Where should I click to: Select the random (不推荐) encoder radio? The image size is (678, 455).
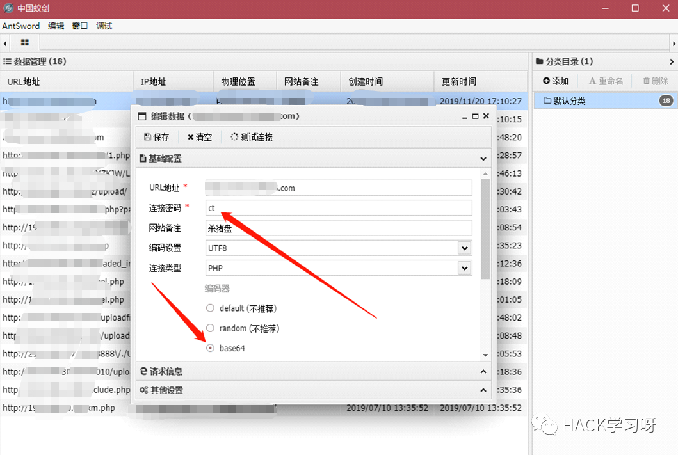(x=210, y=328)
